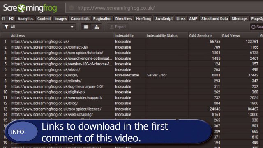Click the 37442 views value
The image size is (263, 148).
click(253, 75)
